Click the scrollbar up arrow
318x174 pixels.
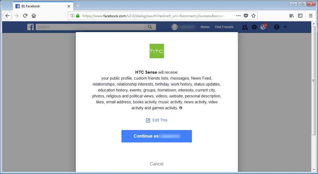(x=313, y=24)
